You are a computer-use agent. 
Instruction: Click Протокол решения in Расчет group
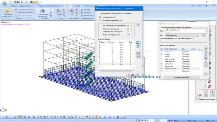tap(24, 13)
